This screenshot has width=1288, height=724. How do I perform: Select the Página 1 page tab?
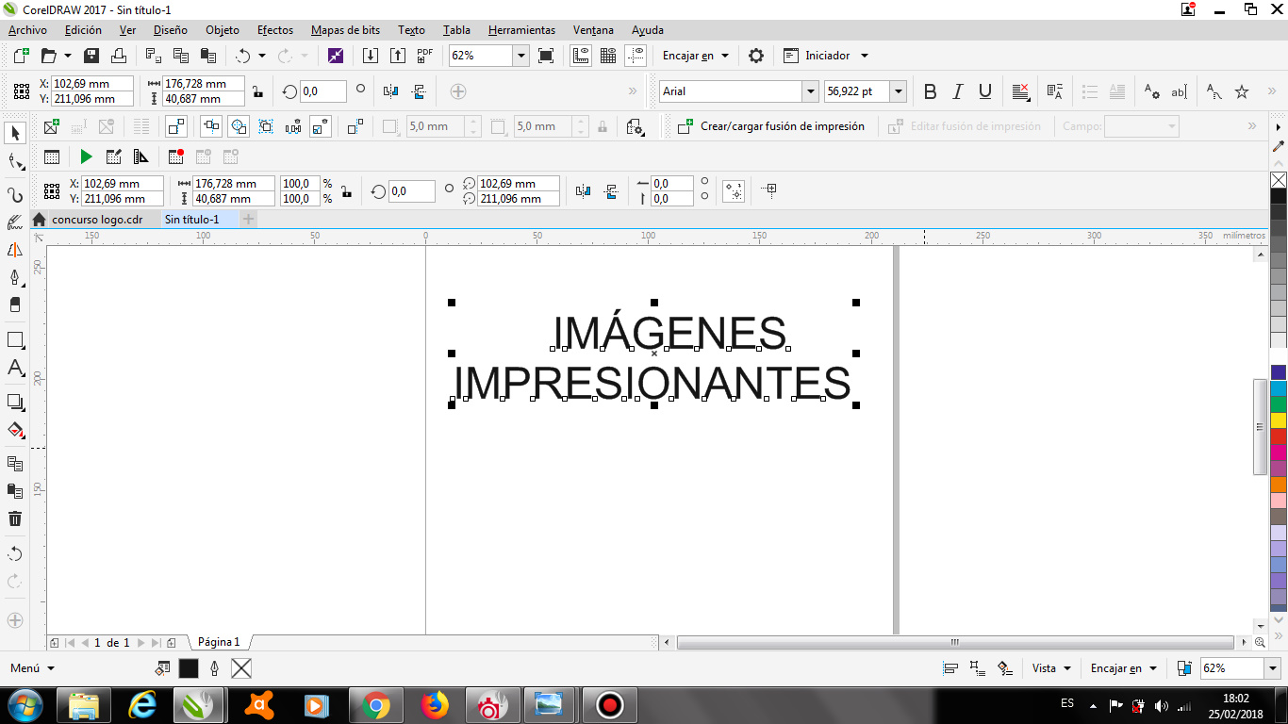pos(219,642)
